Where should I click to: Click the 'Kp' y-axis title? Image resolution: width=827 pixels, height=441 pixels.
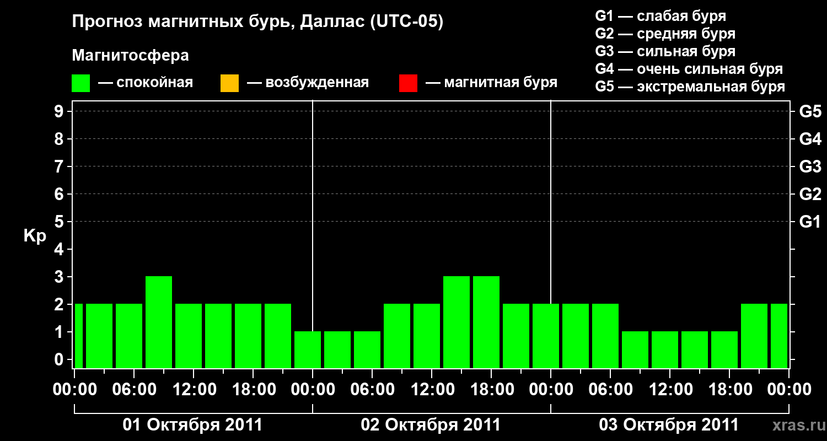[35, 236]
